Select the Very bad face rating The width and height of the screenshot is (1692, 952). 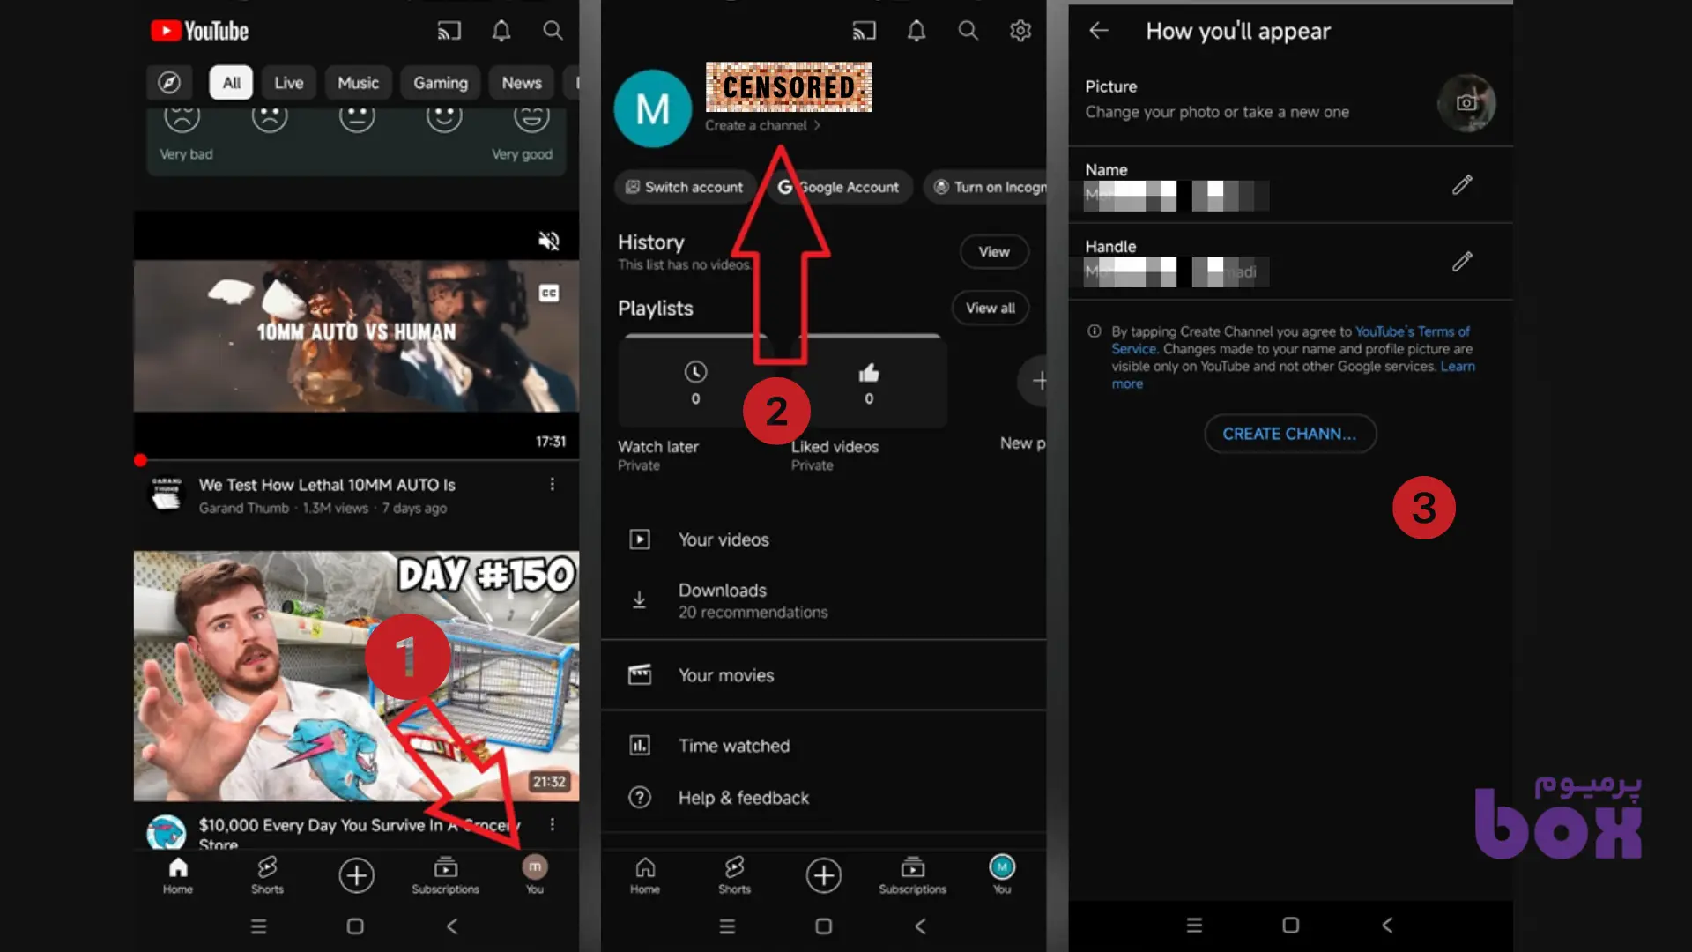pos(182,116)
